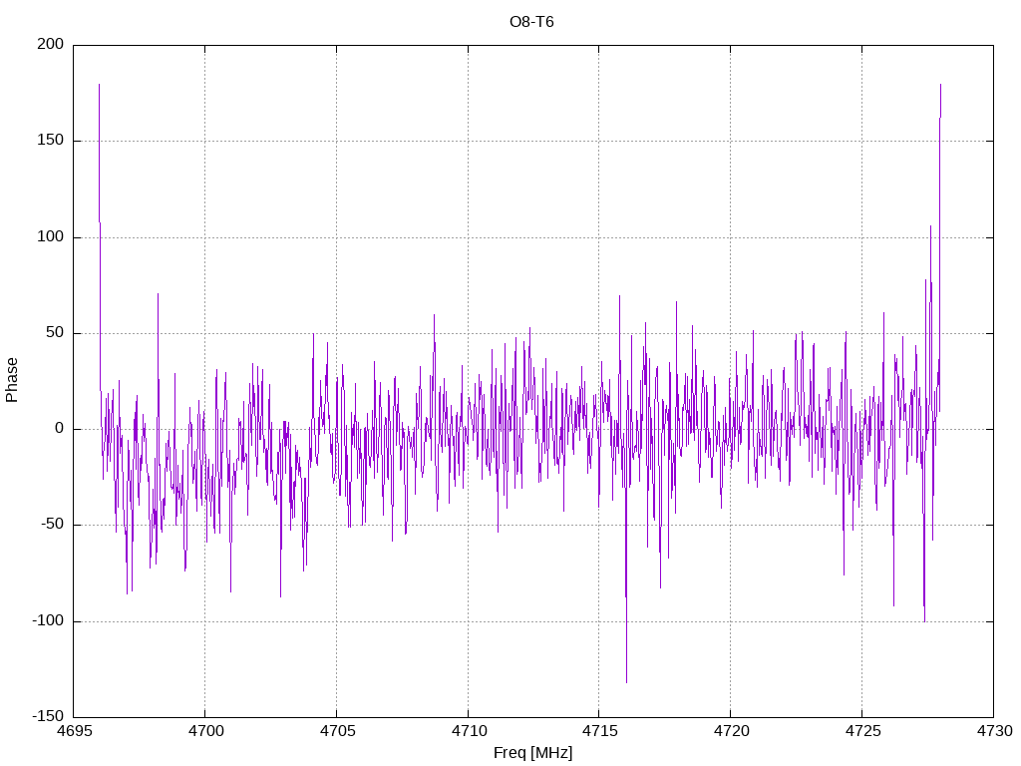
Task: Click the plot title O8-T6
Action: [x=531, y=22]
